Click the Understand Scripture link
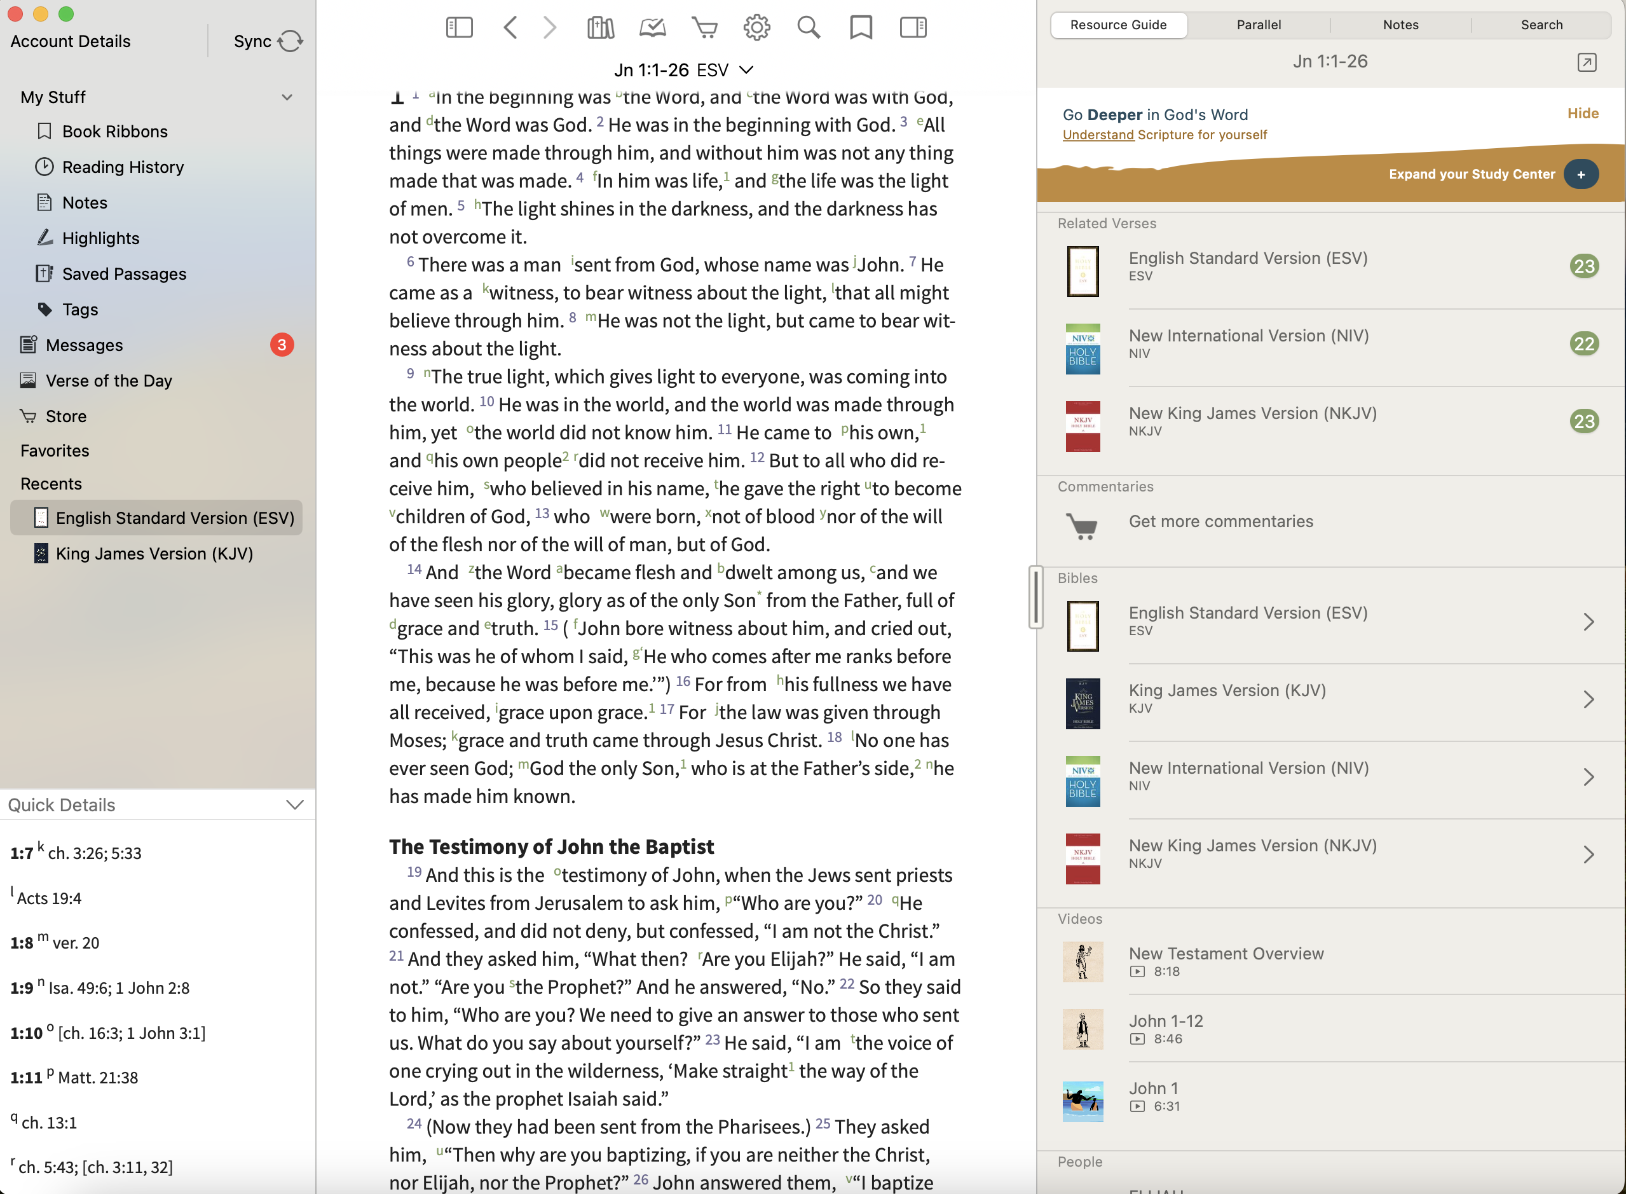1626x1194 pixels. coord(1097,135)
